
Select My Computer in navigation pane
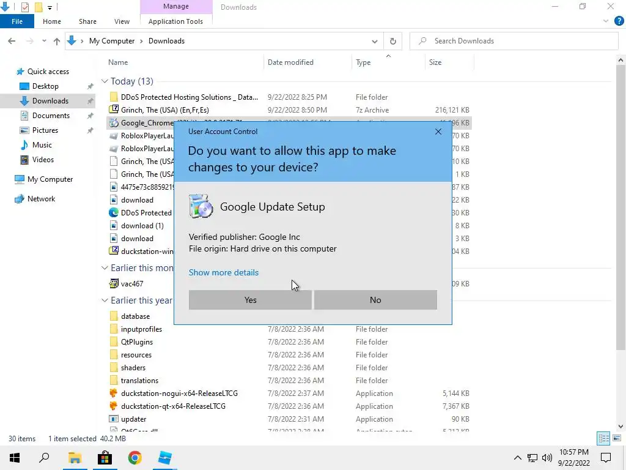pos(50,179)
